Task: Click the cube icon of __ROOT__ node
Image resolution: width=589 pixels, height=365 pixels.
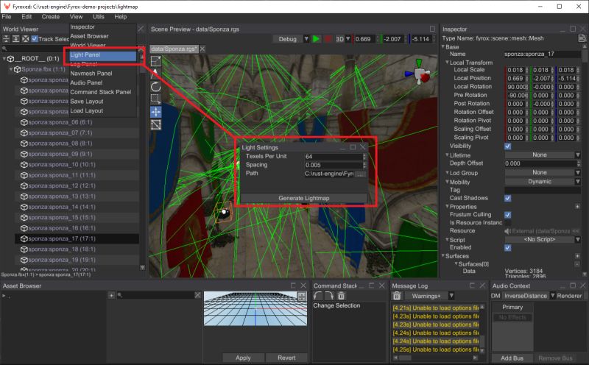Action: 11,59
